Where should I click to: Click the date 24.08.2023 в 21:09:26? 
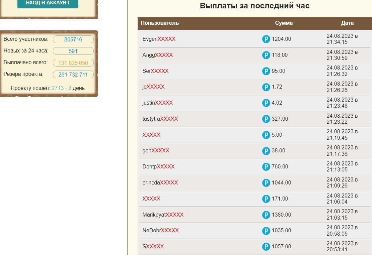tap(342, 183)
